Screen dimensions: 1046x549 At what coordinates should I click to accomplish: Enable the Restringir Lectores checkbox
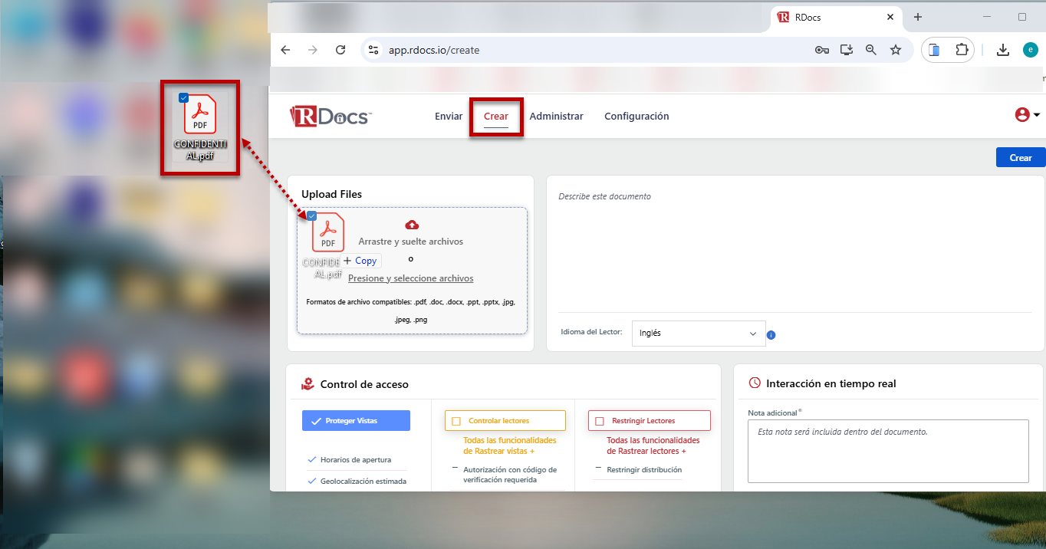click(x=600, y=421)
